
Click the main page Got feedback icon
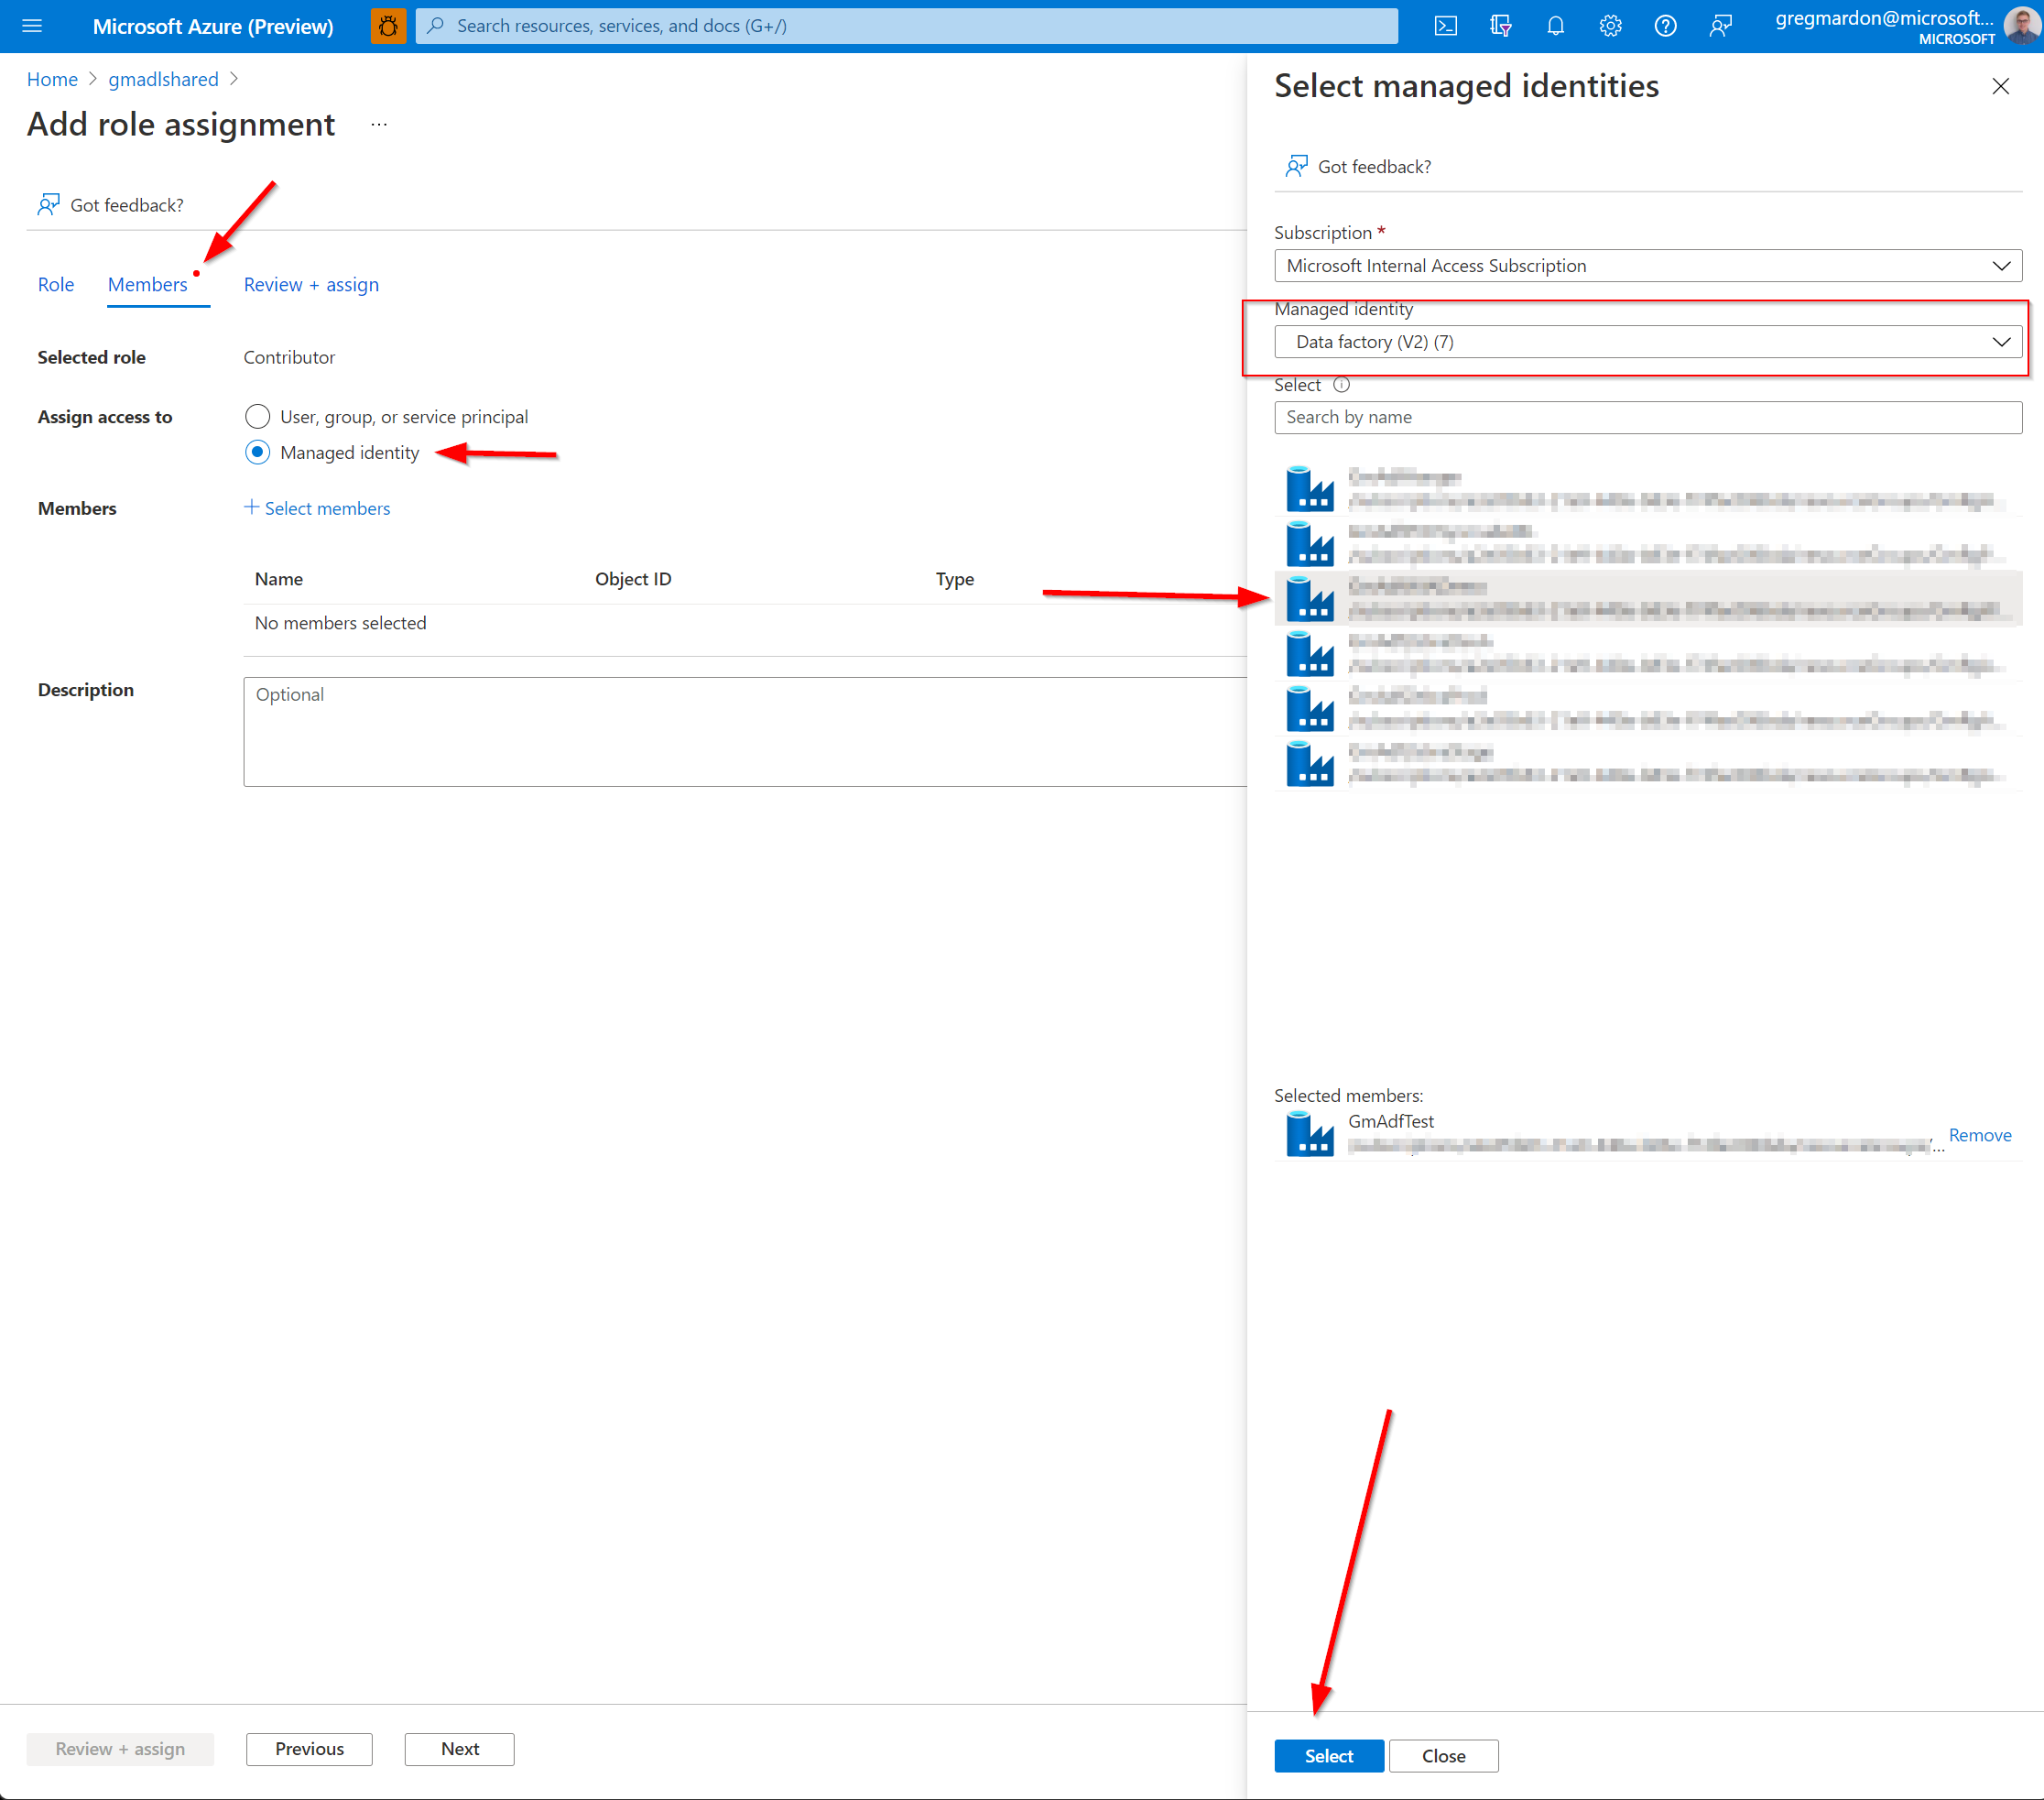tap(48, 205)
